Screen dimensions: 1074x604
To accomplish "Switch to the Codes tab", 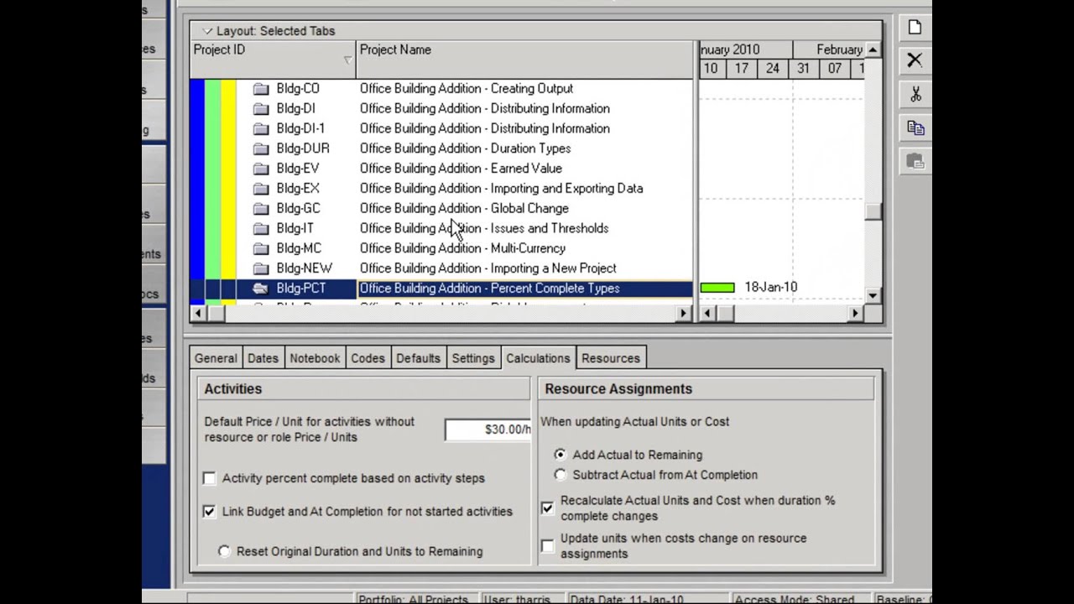I will click(x=368, y=358).
